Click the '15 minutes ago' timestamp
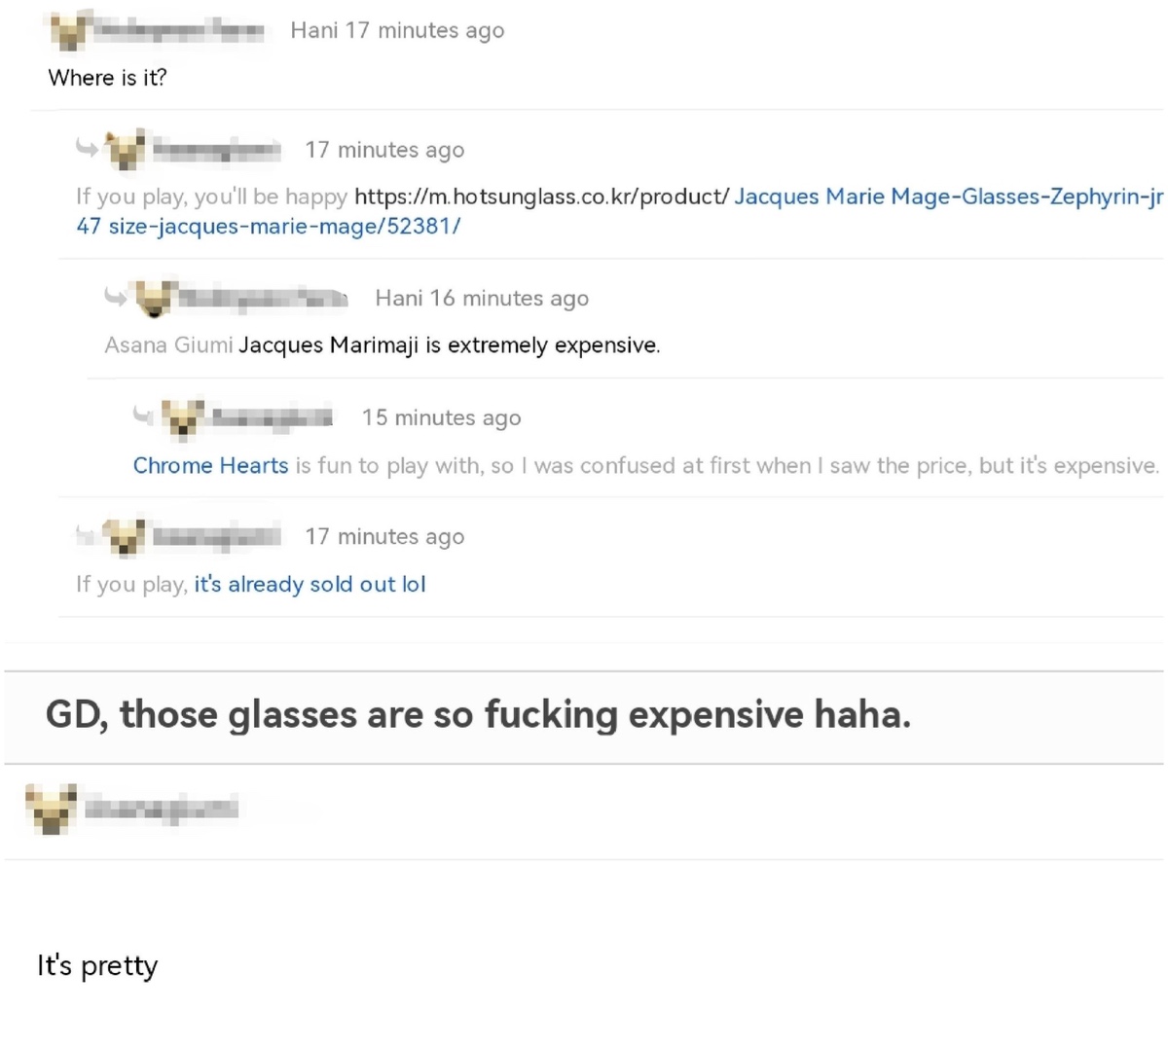Viewport: 1168px width, 1046px height. click(441, 417)
